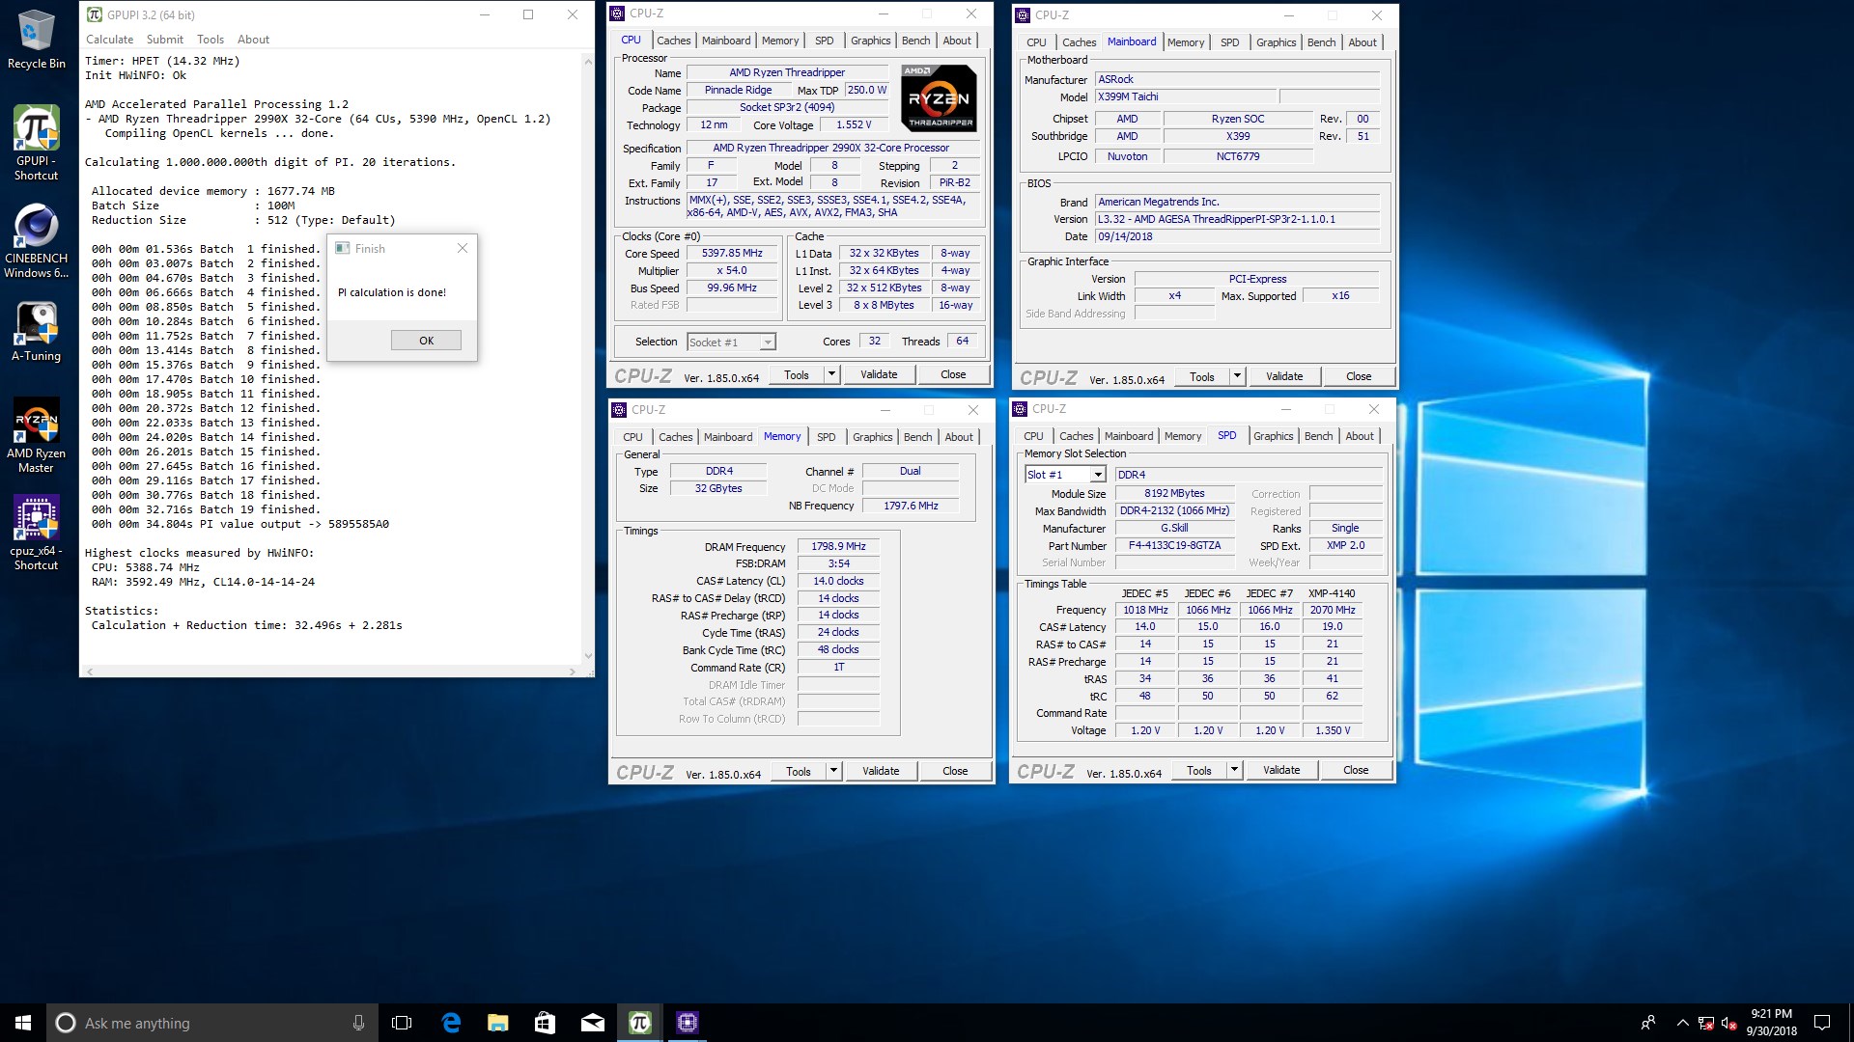Show hidden system tray icons
The width and height of the screenshot is (1854, 1042).
tap(1682, 1023)
